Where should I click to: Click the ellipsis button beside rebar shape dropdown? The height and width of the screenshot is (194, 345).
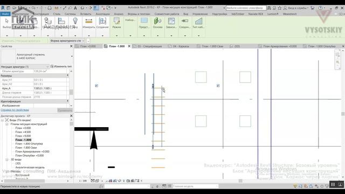[88, 41]
